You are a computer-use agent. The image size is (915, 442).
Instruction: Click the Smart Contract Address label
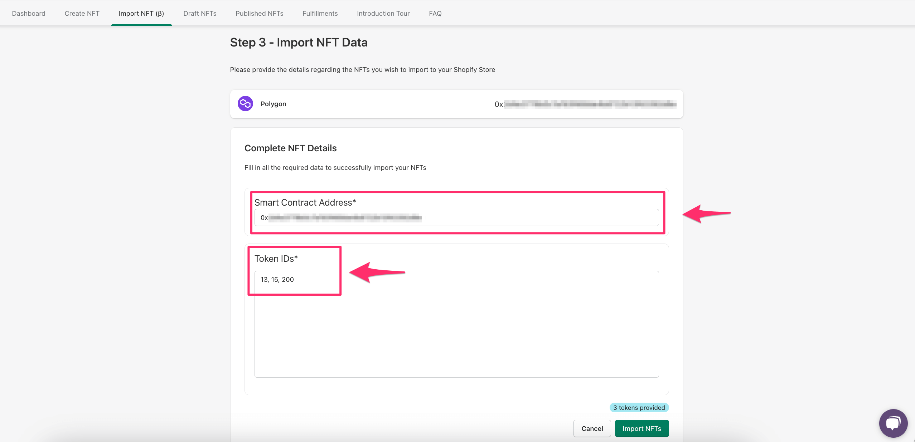tap(305, 202)
